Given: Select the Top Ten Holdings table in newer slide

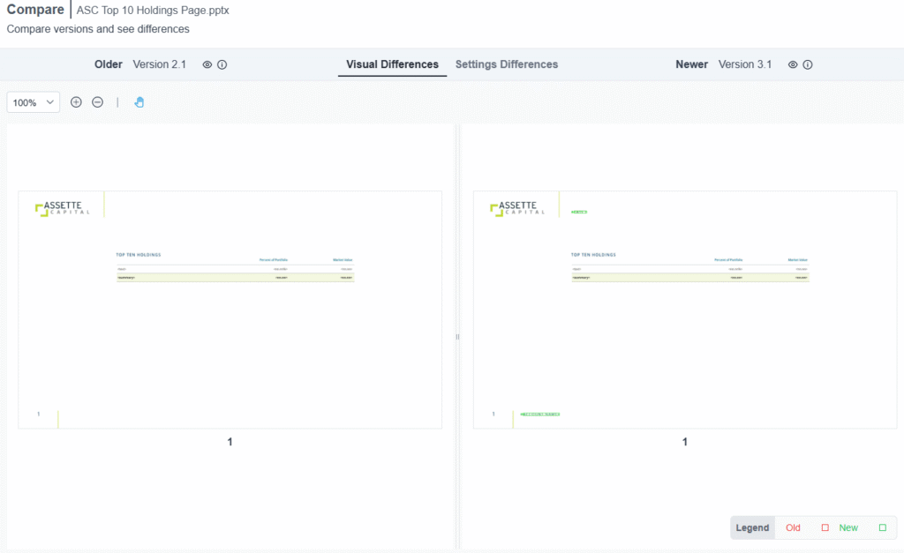Looking at the screenshot, I should (689, 267).
